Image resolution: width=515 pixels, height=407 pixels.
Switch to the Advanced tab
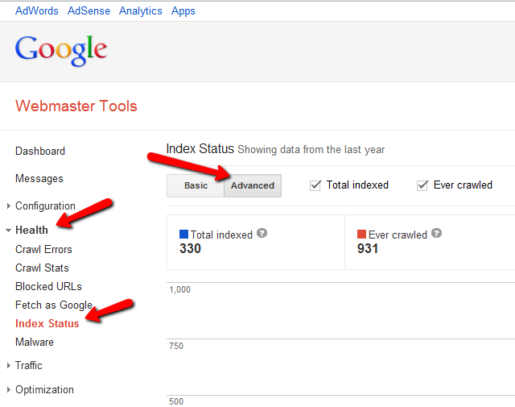point(253,185)
